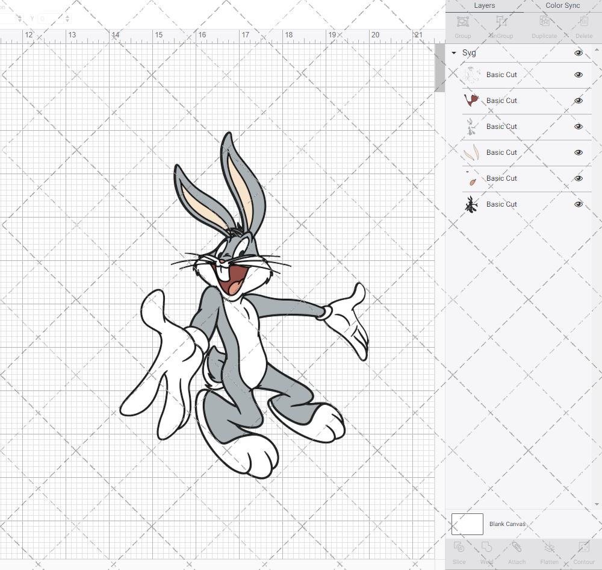Select the Contour tool

(x=584, y=547)
